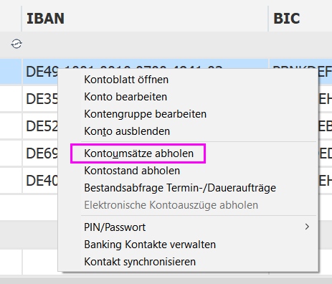Screen dimensions: 332x284
Task: Select Kontengruppe bearbeiten
Action: pyautogui.click(x=145, y=114)
